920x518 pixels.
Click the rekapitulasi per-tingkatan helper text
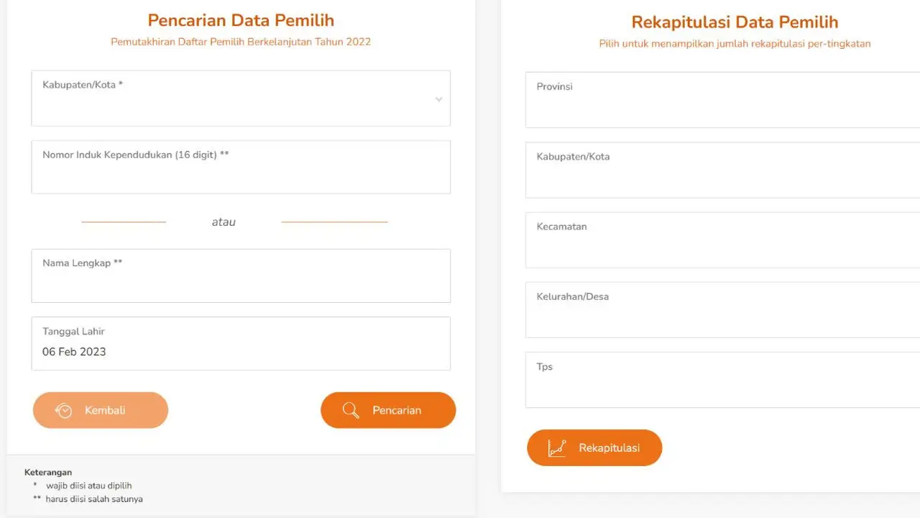(735, 43)
